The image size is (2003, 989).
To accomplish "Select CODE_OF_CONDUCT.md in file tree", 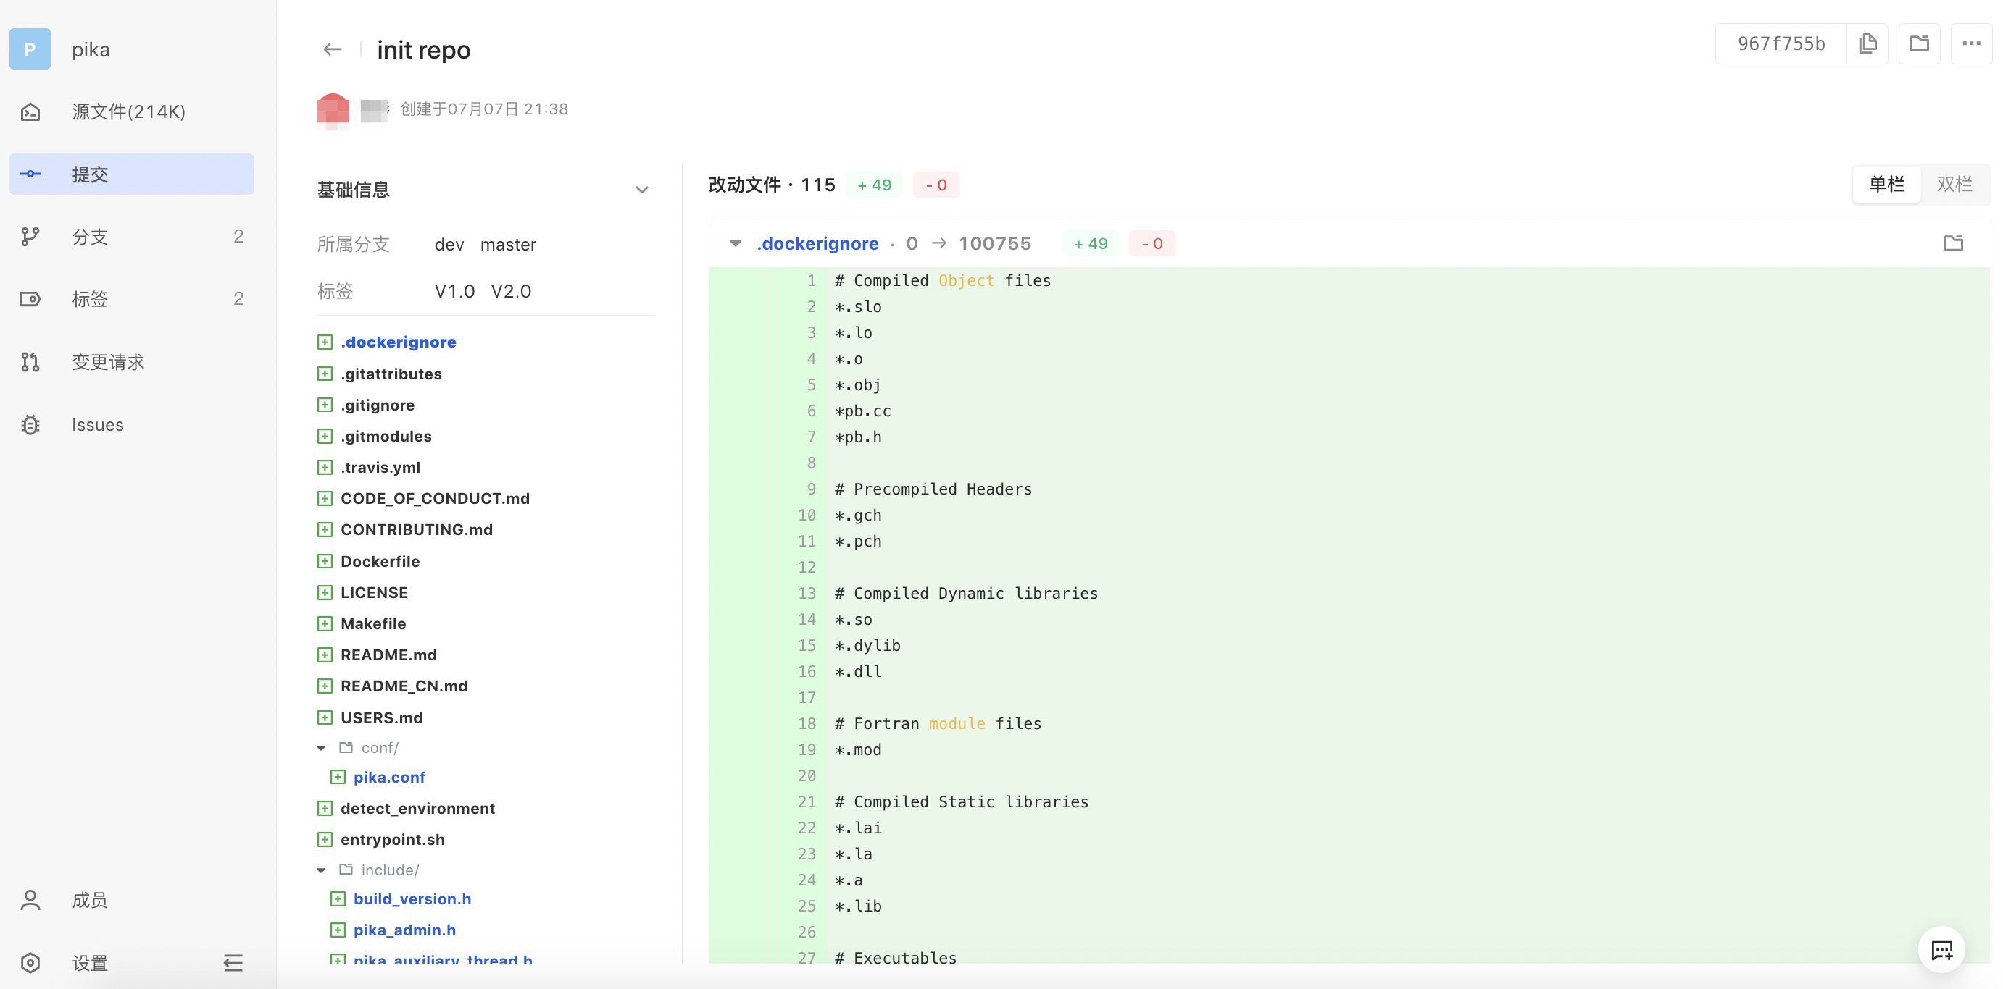I will tap(435, 498).
